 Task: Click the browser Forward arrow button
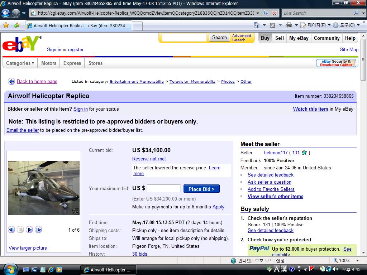point(16,13)
